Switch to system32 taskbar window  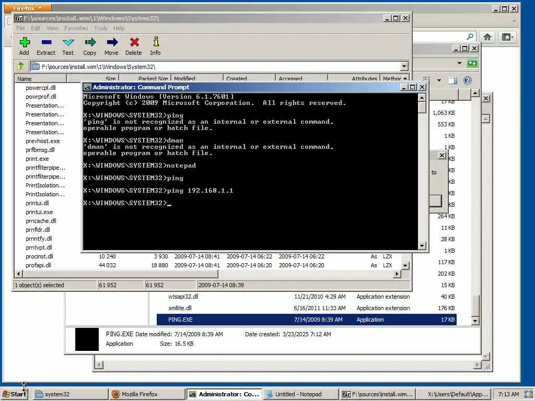(x=71, y=394)
